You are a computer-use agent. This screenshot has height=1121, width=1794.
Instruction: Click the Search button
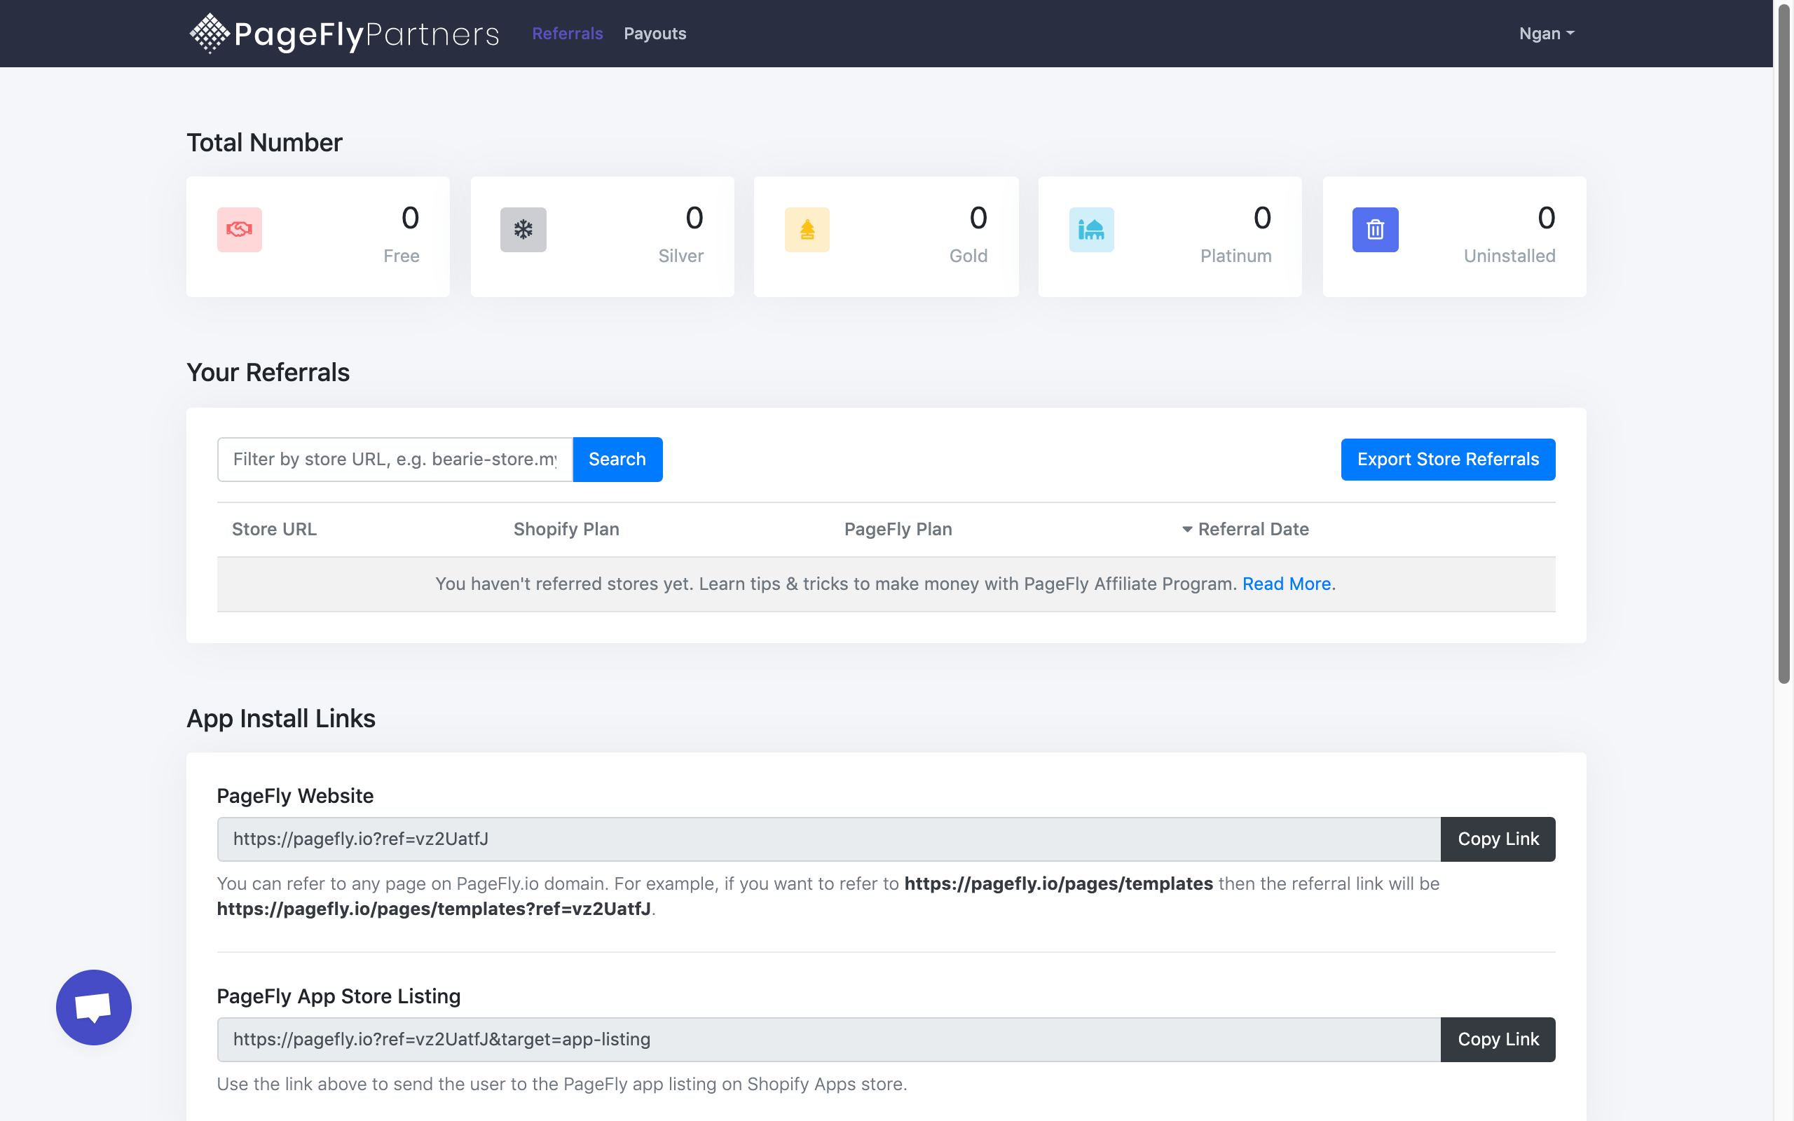(617, 460)
